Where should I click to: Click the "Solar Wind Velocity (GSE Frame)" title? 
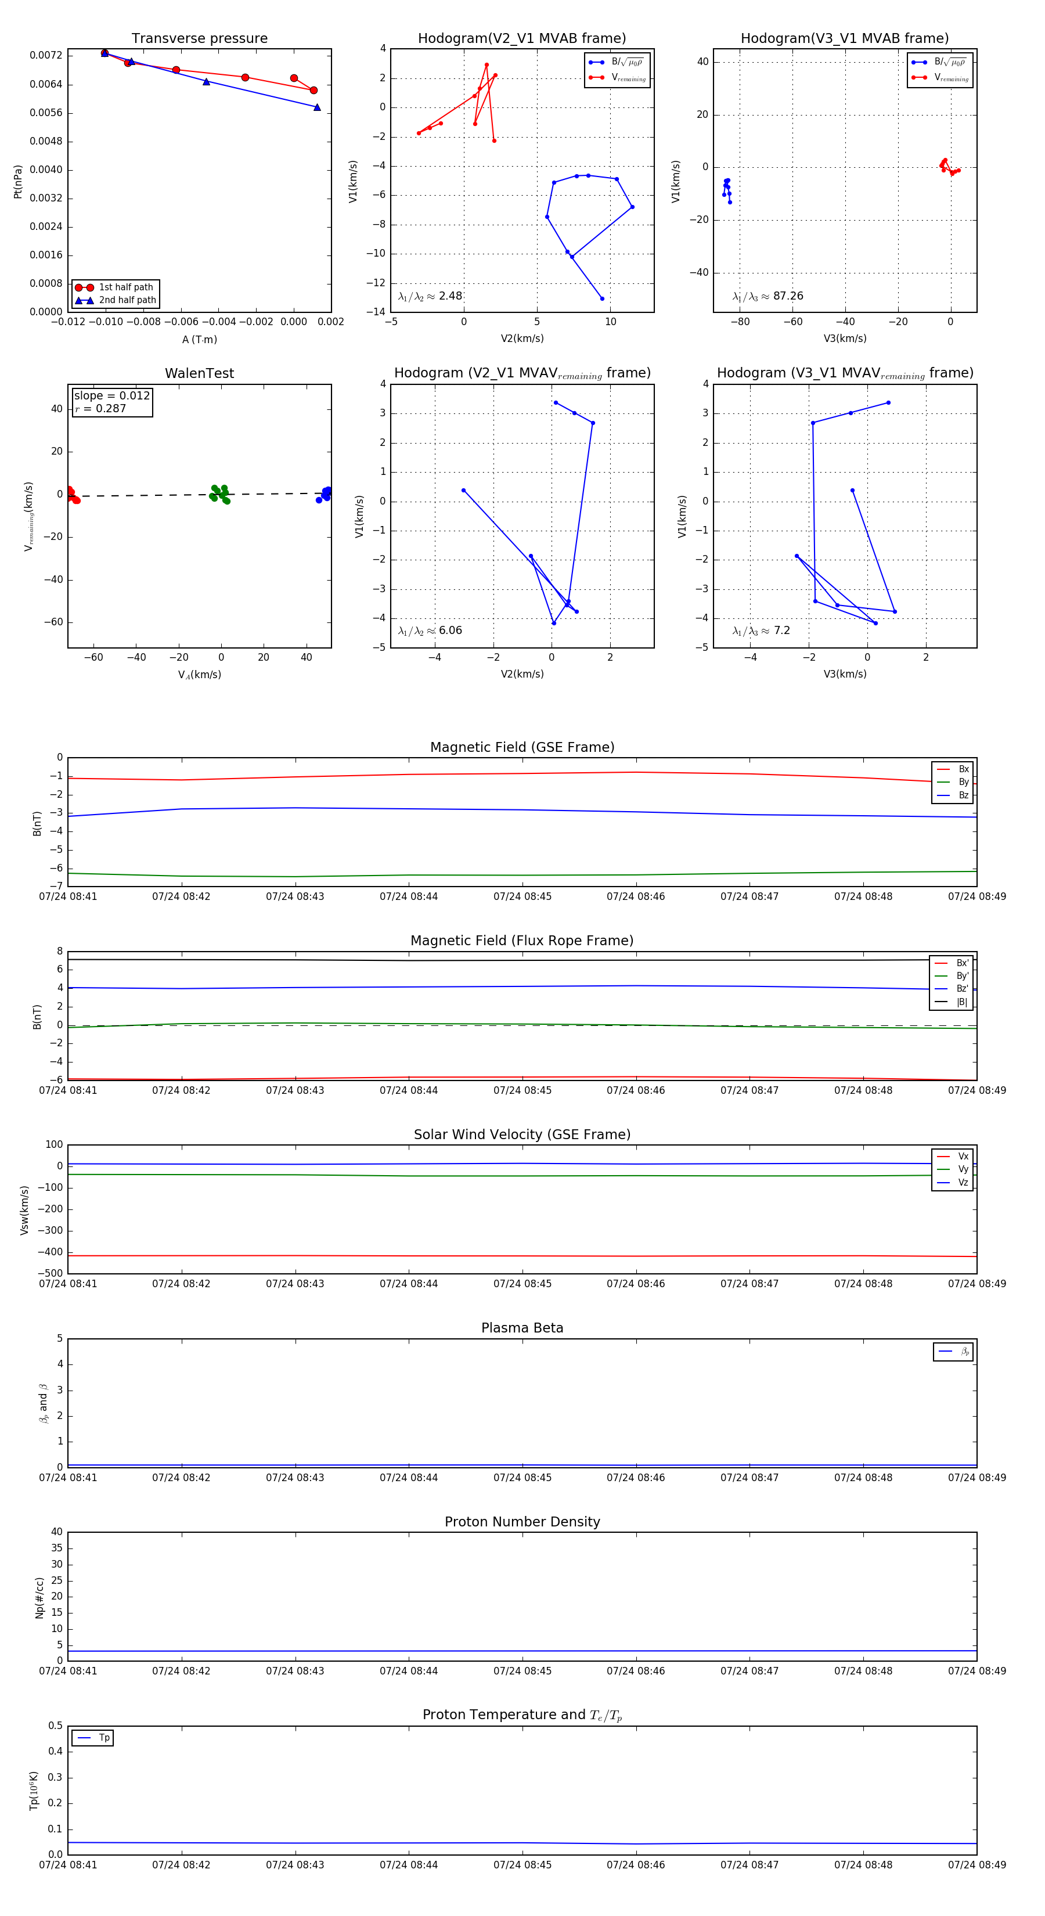point(522,1135)
